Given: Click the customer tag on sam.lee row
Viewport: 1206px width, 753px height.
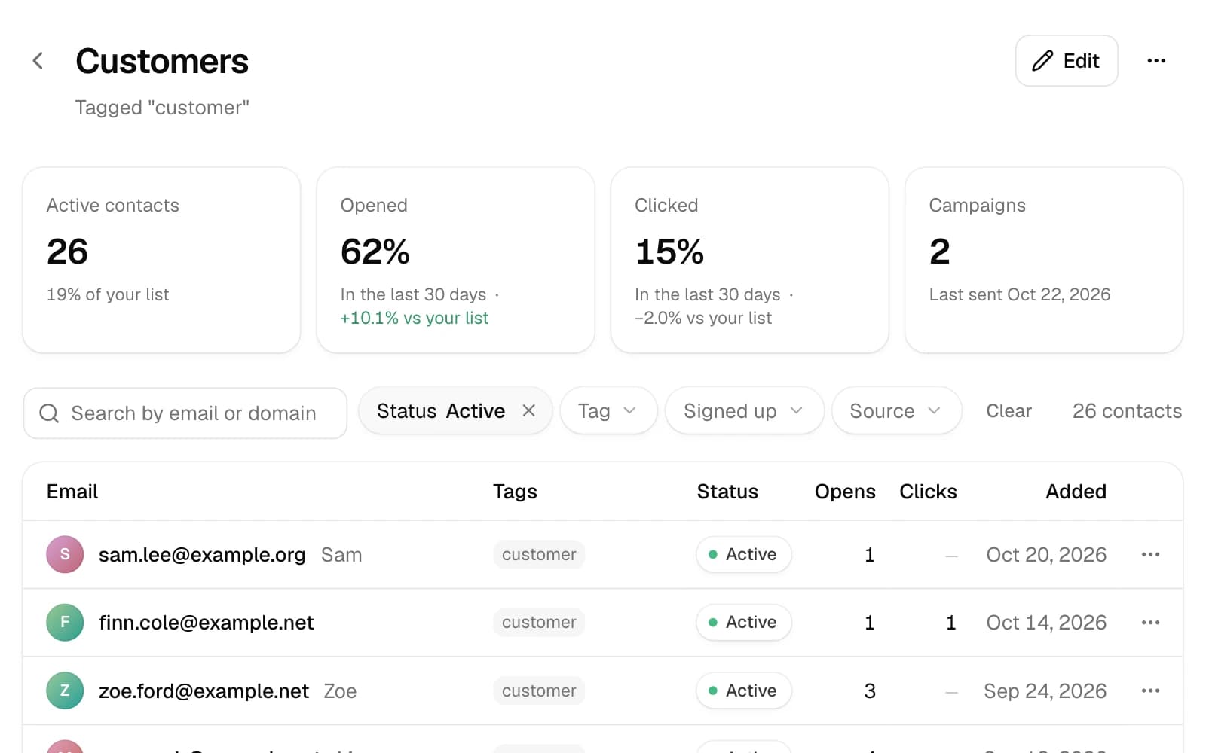Looking at the screenshot, I should [x=539, y=555].
